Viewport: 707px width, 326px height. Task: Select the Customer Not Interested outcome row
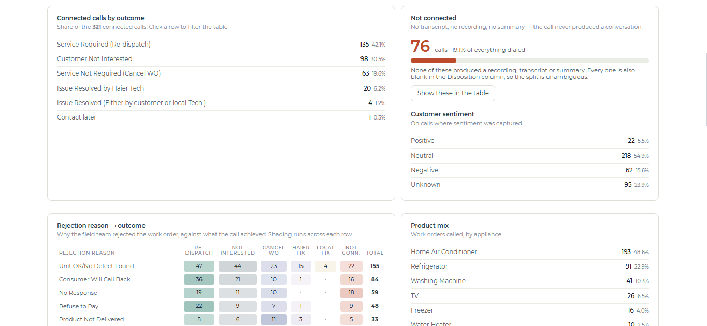coord(221,59)
